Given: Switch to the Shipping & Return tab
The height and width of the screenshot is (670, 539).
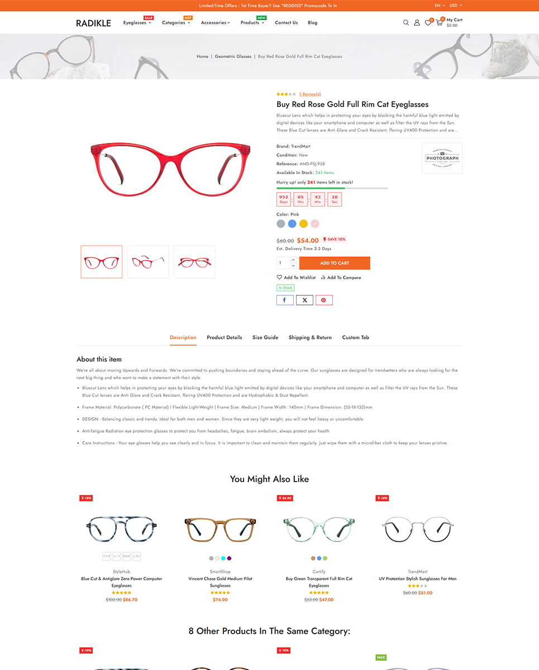Looking at the screenshot, I should coord(310,337).
